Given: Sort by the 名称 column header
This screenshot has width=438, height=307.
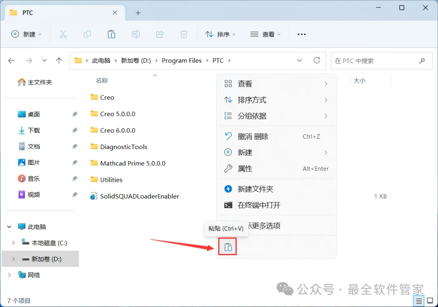Looking at the screenshot, I should click(x=102, y=81).
